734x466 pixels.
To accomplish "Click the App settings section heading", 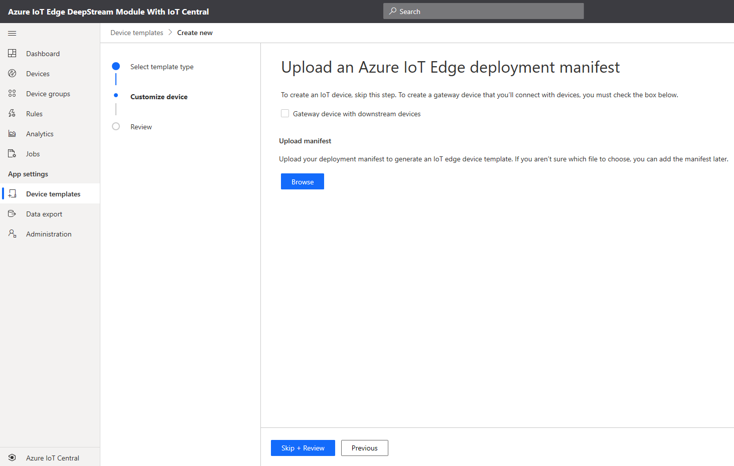I will click(28, 174).
